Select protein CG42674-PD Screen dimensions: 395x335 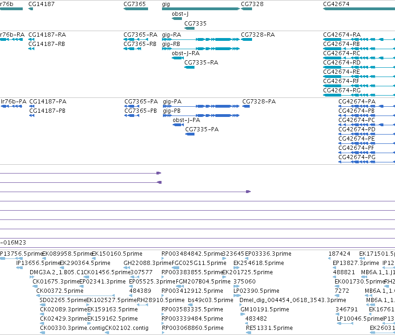(x=357, y=129)
